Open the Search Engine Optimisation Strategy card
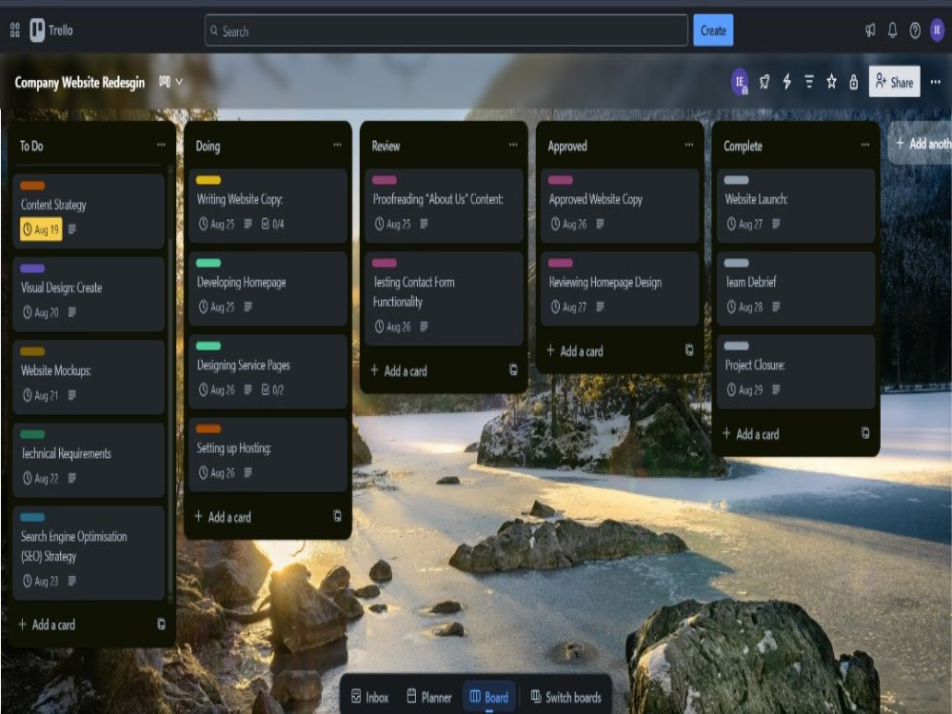The height and width of the screenshot is (714, 952). [x=89, y=553]
